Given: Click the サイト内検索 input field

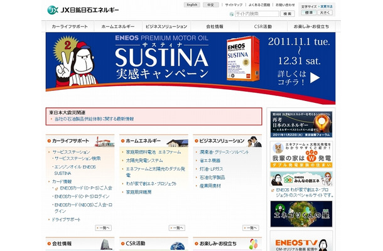Looking at the screenshot, I should [x=257, y=14].
